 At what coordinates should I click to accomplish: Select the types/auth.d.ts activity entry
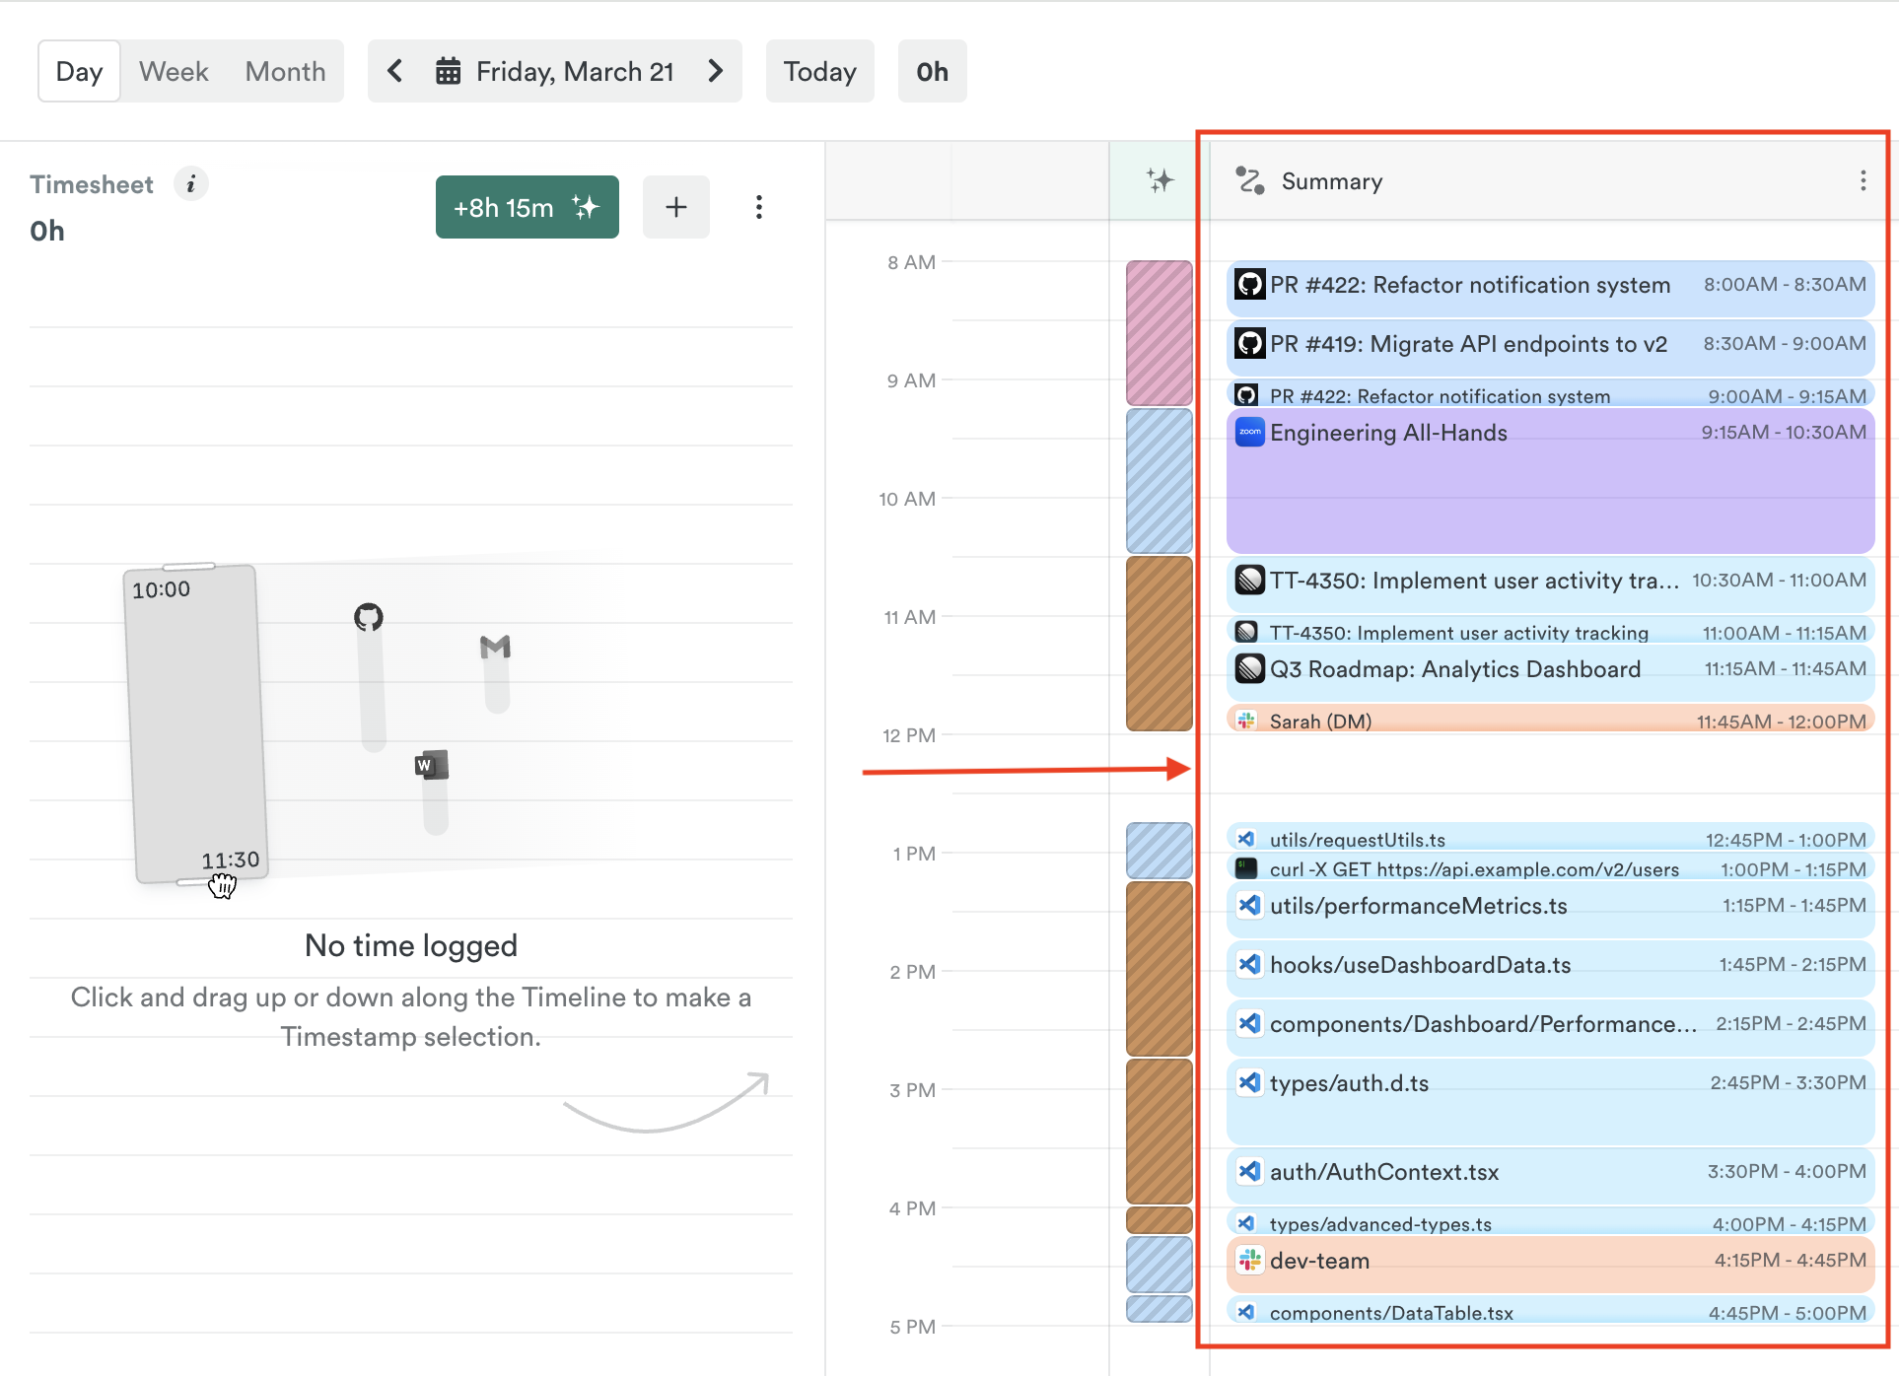coord(1549,1101)
